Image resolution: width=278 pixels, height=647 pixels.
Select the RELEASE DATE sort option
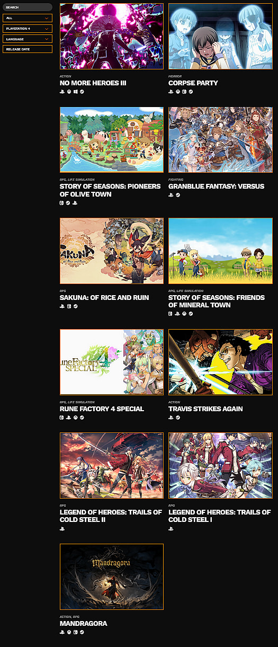(28, 49)
